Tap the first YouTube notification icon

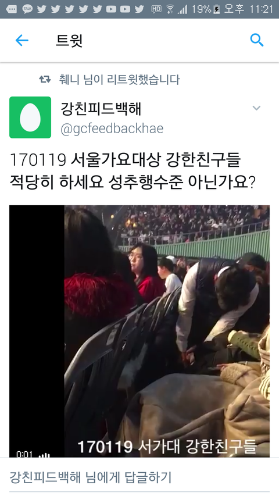click(x=111, y=9)
